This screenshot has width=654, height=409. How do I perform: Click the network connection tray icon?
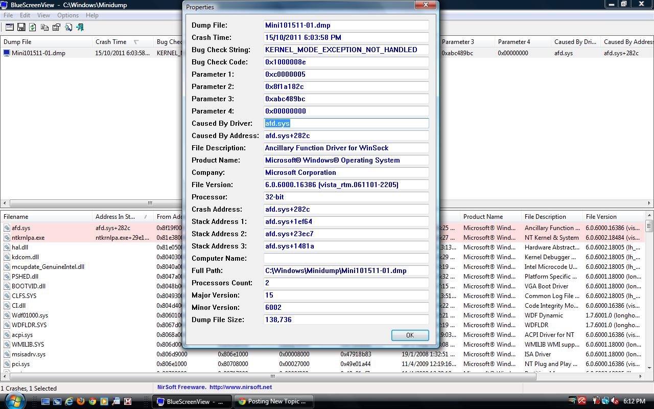click(605, 401)
